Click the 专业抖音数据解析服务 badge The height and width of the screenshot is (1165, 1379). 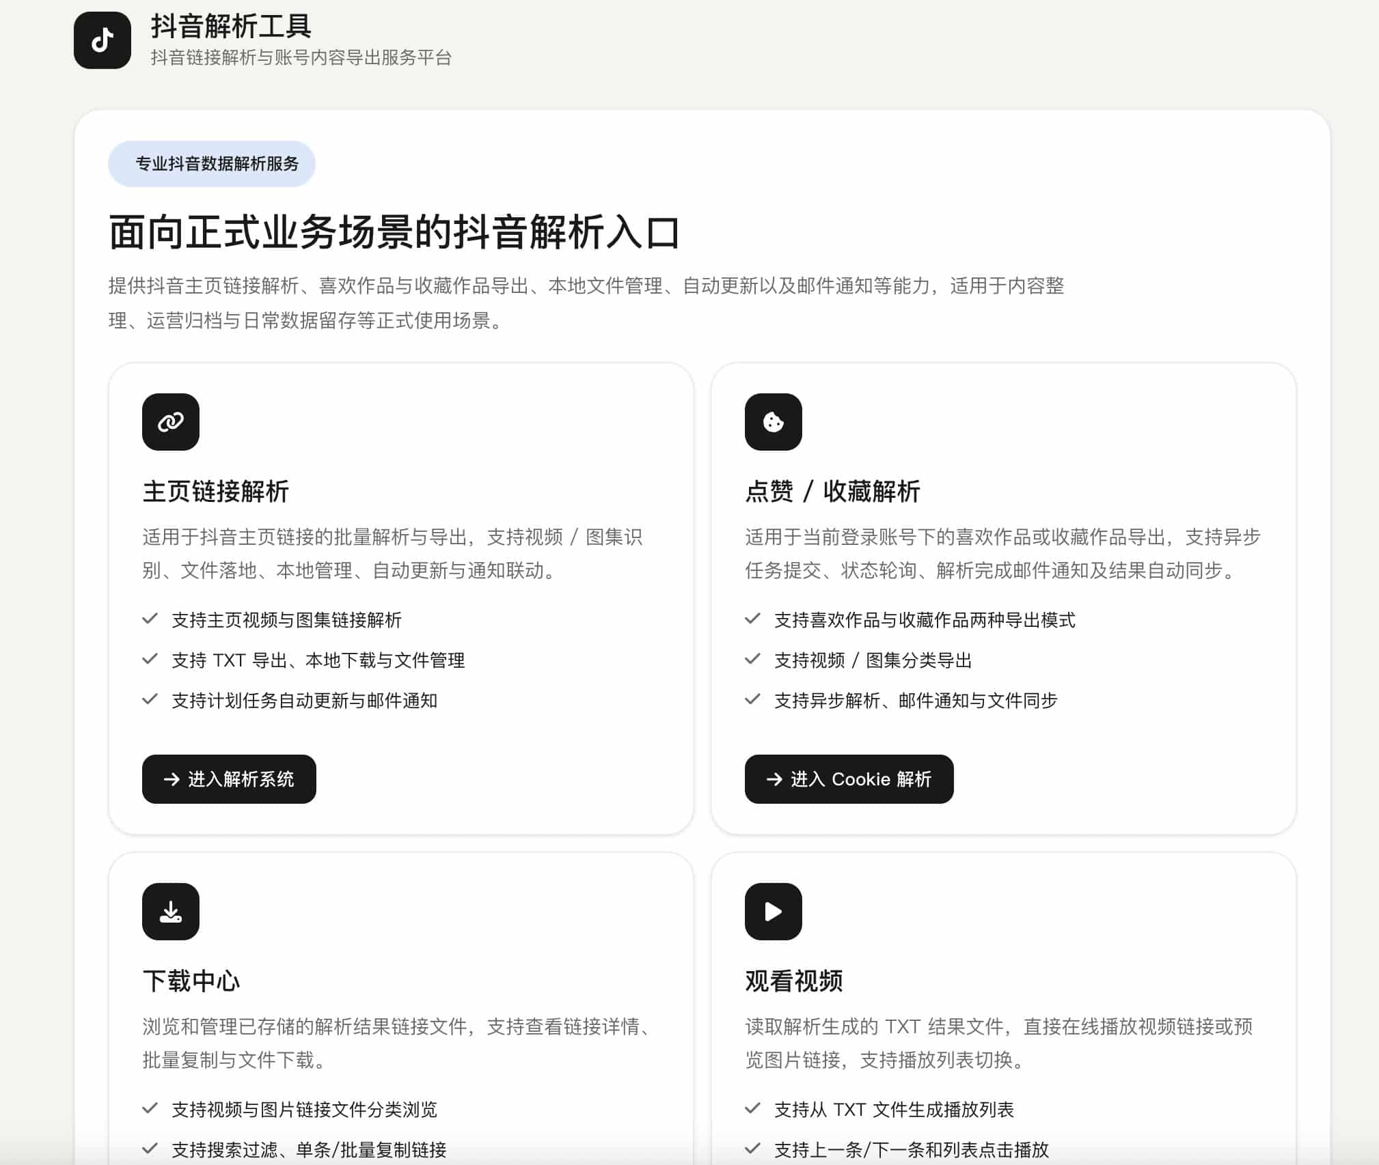point(212,164)
